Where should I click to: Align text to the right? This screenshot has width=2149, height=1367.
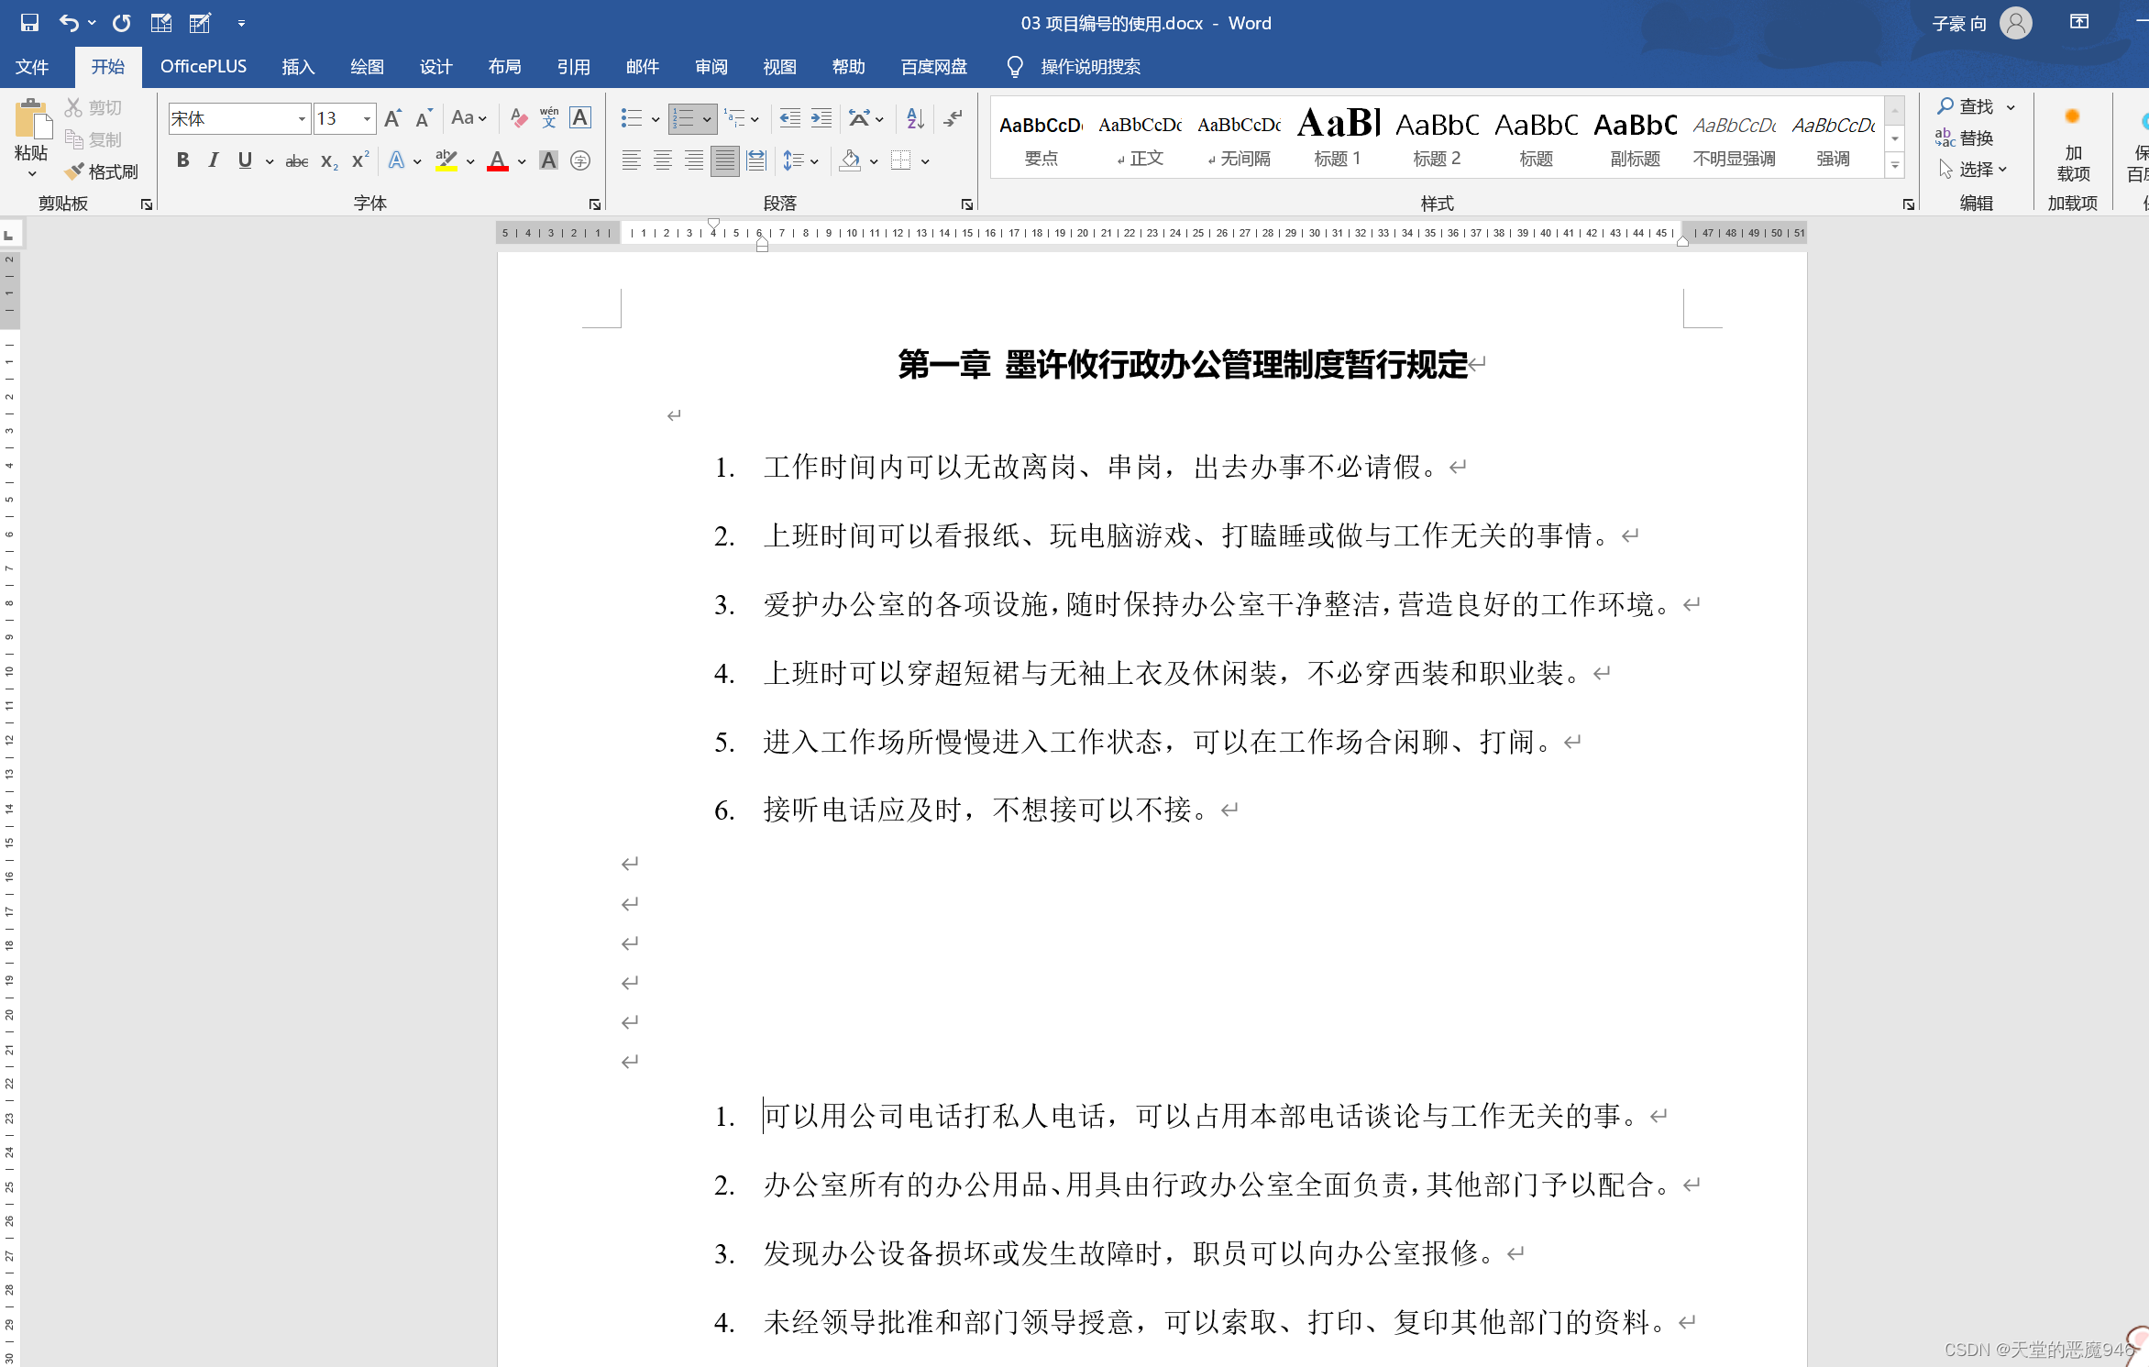point(694,161)
